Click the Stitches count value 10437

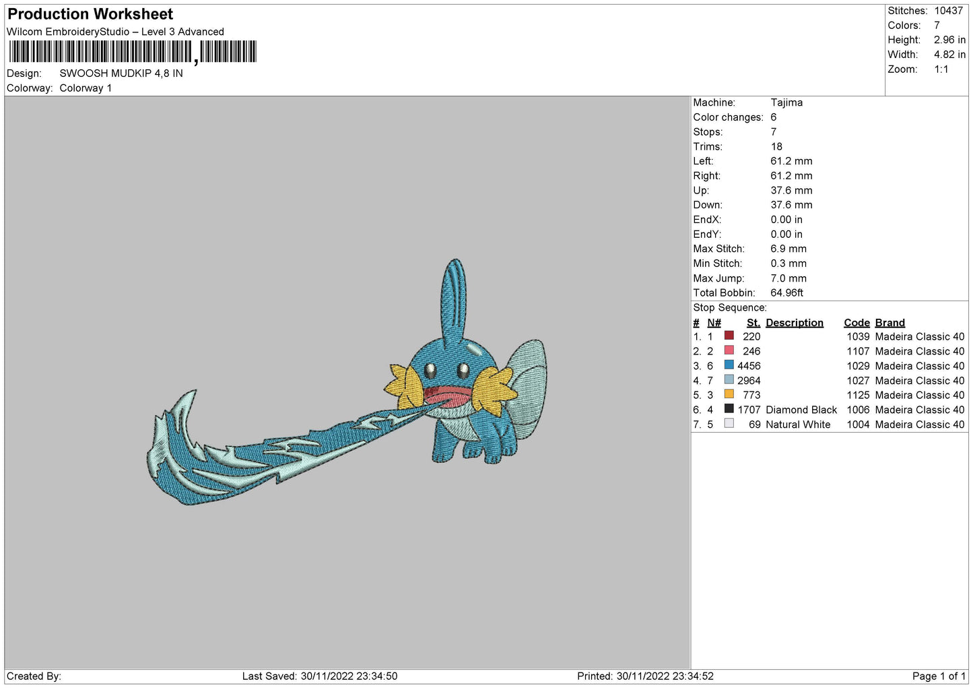tap(948, 11)
